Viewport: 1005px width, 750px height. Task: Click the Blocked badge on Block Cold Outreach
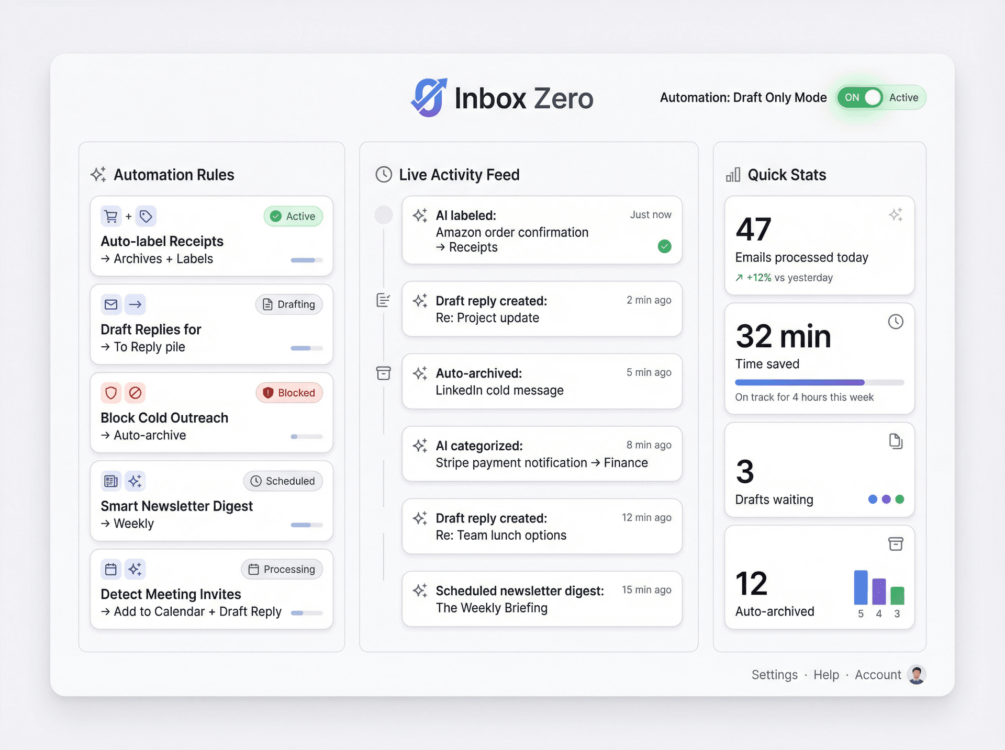point(289,392)
